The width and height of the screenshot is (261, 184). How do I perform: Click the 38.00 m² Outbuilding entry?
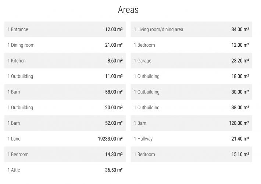point(192,107)
